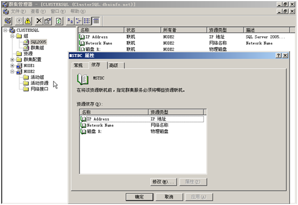The image size is (298, 205).
Task: Click 资源类型 header in dependency list
Action: click(x=176, y=112)
